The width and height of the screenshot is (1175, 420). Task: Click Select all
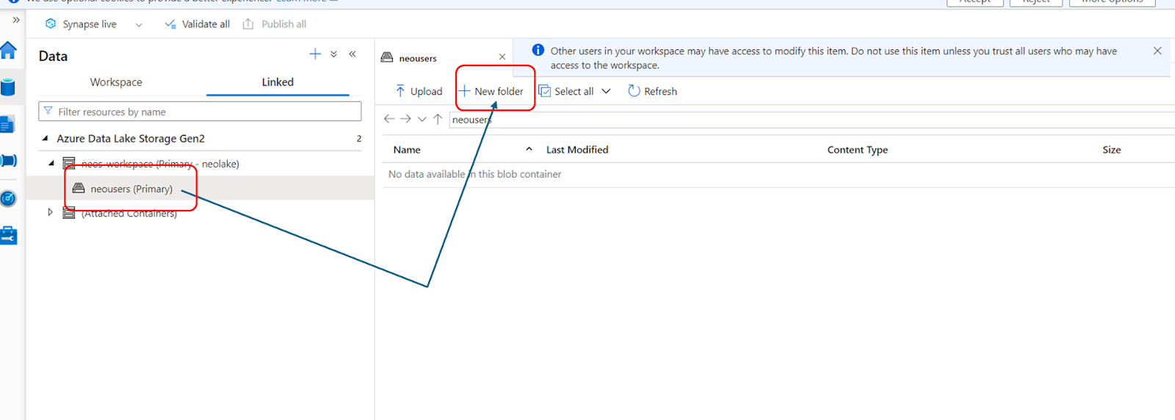coord(566,91)
